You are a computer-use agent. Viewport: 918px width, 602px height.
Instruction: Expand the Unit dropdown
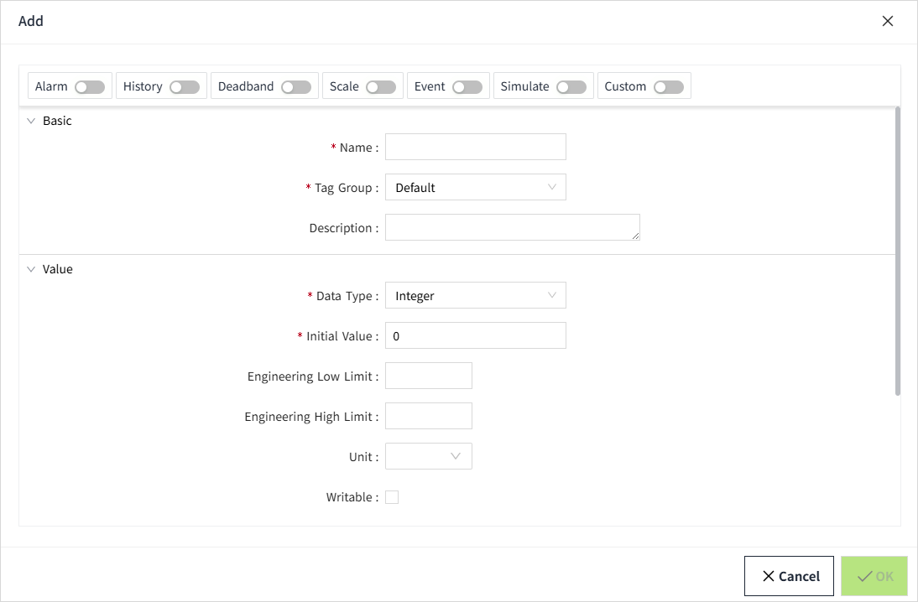pos(428,456)
